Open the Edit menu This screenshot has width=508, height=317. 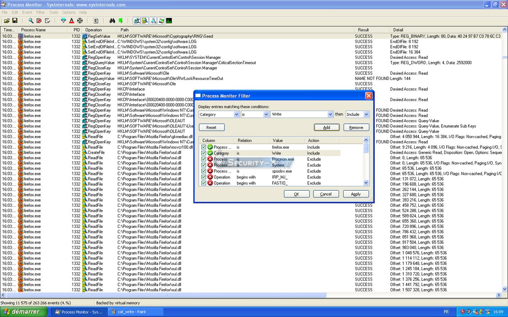pyautogui.click(x=15, y=12)
